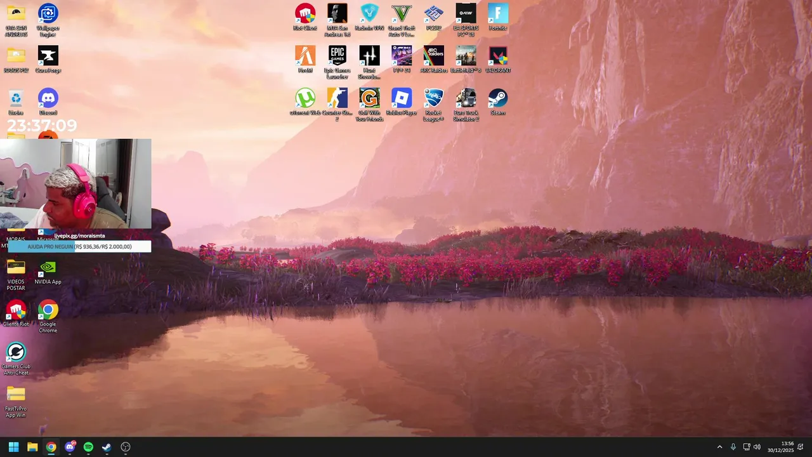Viewport: 812px width, 457px height.
Task: Open Steam from the taskbar
Action: [x=107, y=447]
